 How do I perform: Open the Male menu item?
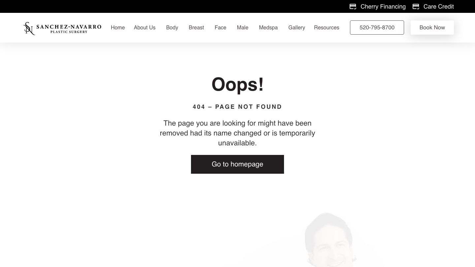pos(242,28)
